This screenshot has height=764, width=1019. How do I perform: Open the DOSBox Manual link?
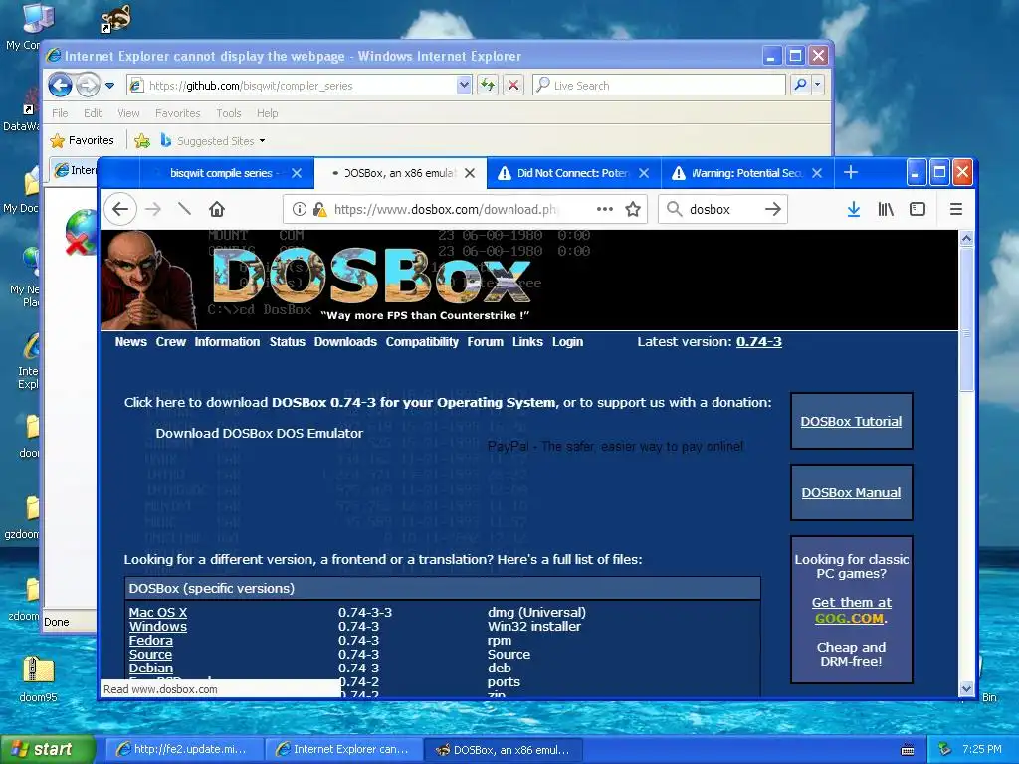tap(851, 493)
